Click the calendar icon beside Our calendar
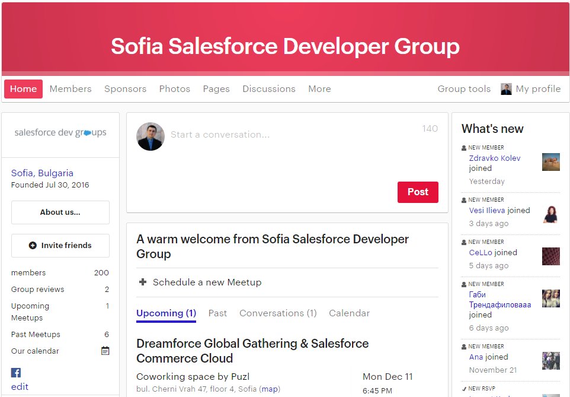Viewport: 570px width, 397px height. 105,351
